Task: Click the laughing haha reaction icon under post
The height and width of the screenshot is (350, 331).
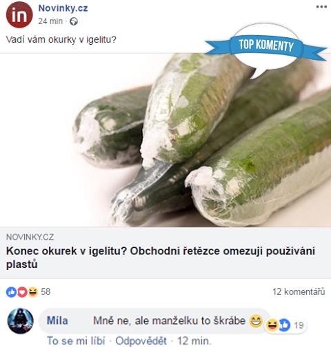Action: (33, 292)
